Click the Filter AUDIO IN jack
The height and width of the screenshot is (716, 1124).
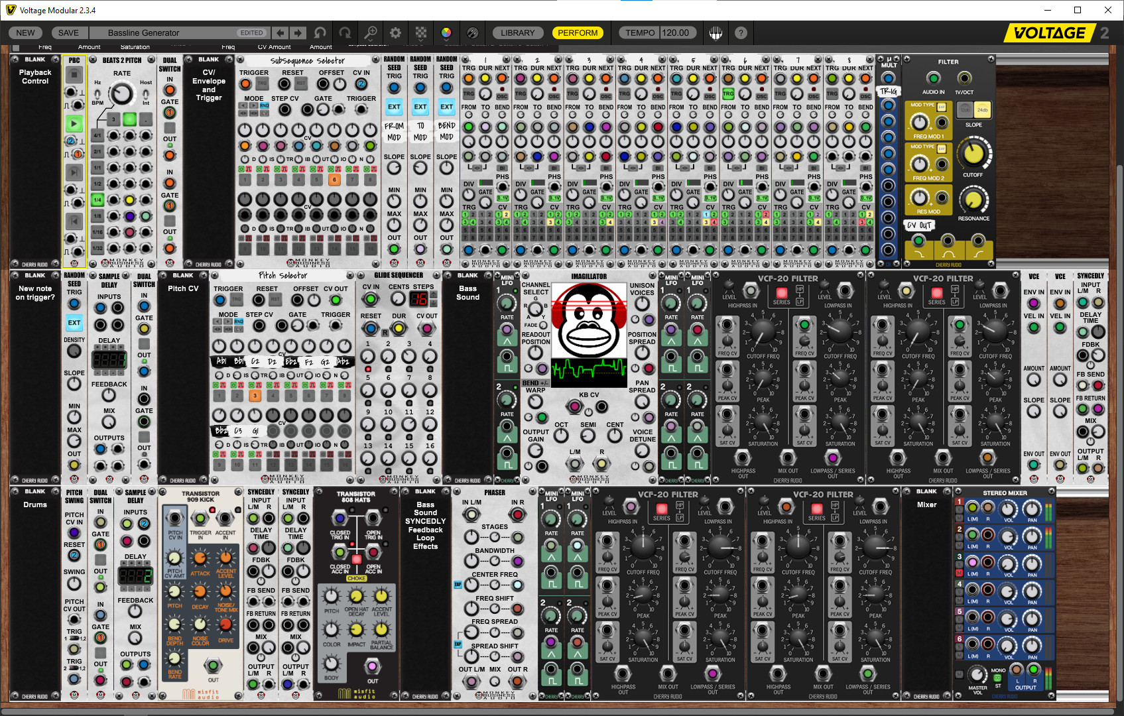tap(933, 78)
